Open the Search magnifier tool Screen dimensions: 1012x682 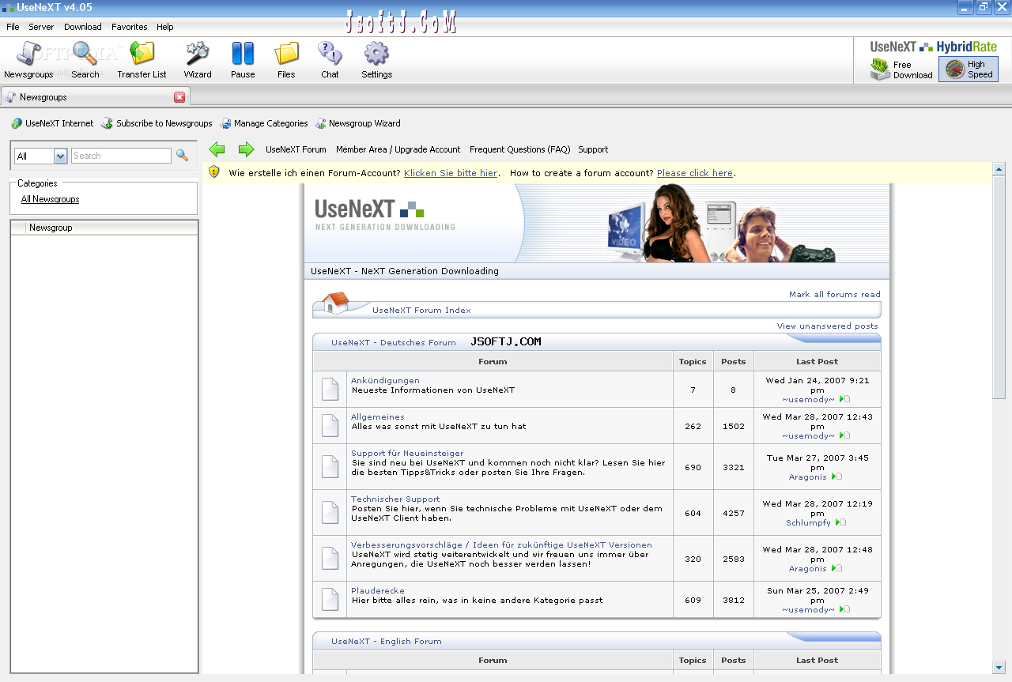click(85, 60)
